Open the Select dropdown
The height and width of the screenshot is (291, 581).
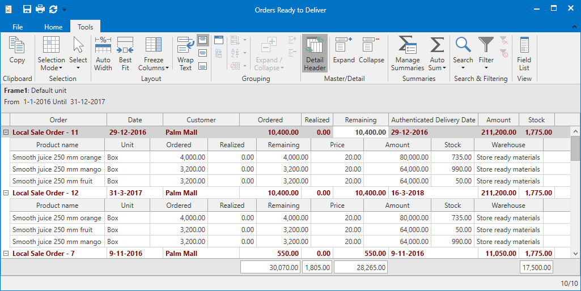pyautogui.click(x=78, y=54)
